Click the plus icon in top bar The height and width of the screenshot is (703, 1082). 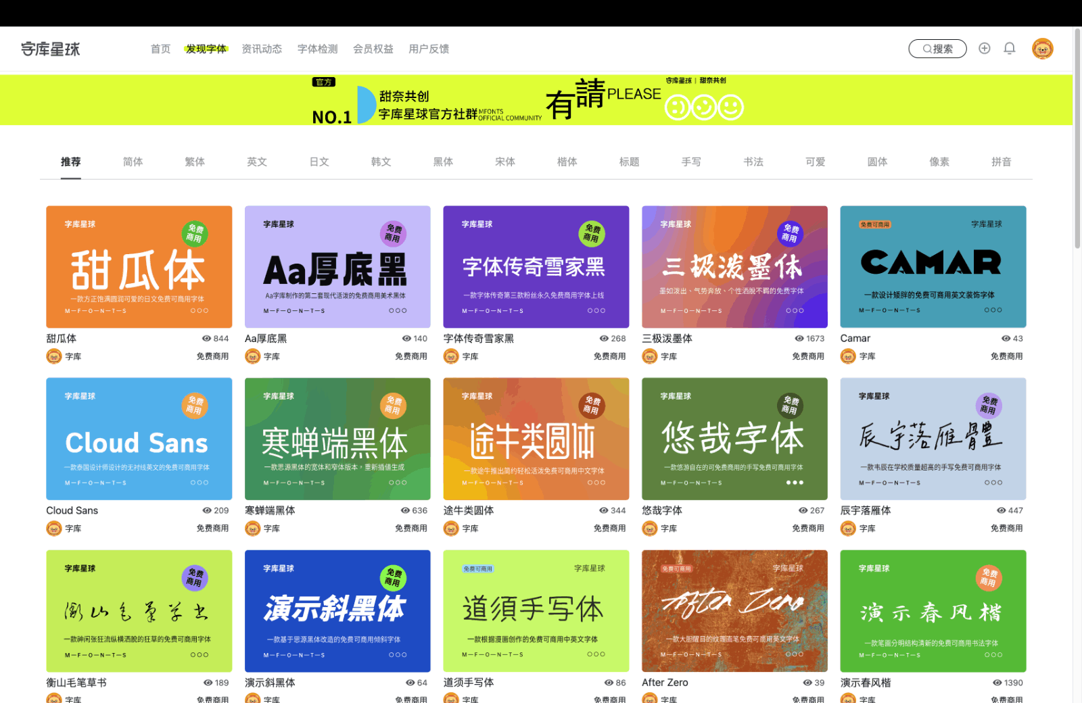click(x=984, y=49)
